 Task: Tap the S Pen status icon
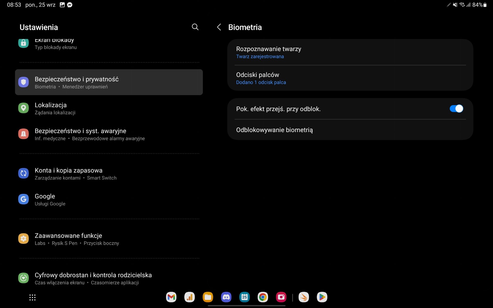coord(449,5)
